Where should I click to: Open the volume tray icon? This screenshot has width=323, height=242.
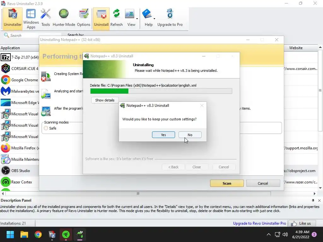click(285, 234)
